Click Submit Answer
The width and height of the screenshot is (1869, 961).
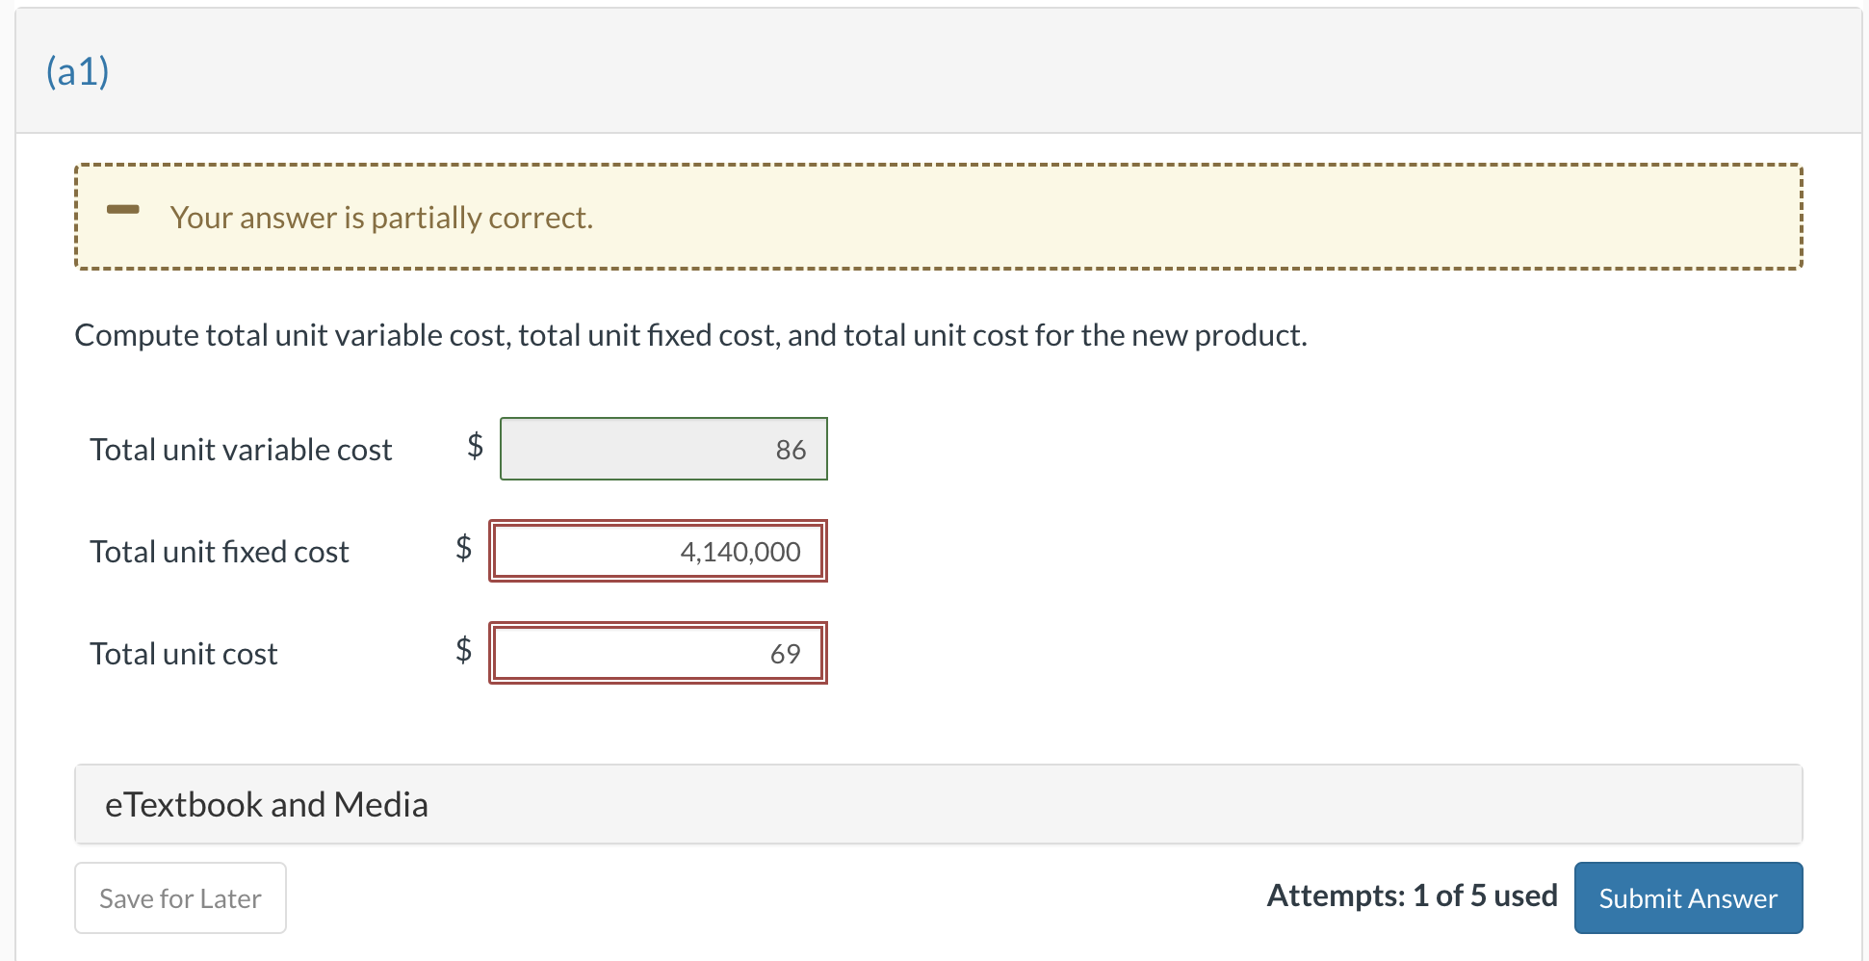[x=1688, y=897]
